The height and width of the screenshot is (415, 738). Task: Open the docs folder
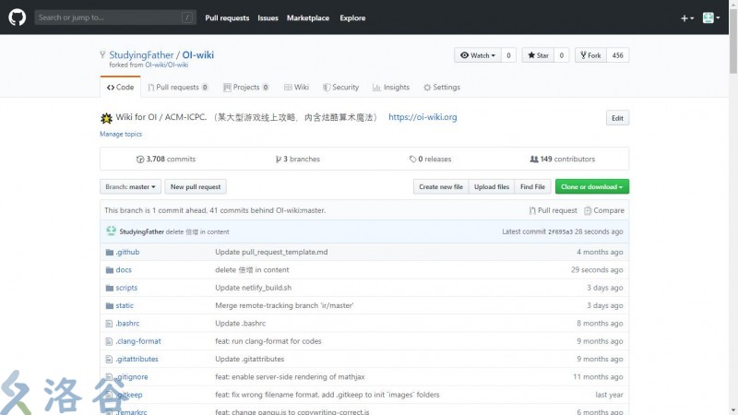(124, 269)
